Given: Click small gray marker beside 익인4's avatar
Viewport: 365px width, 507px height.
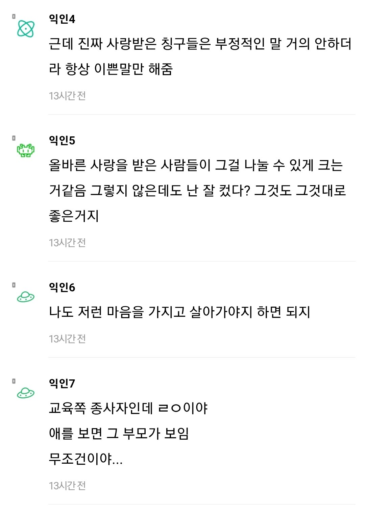Looking at the screenshot, I should coord(14,16).
